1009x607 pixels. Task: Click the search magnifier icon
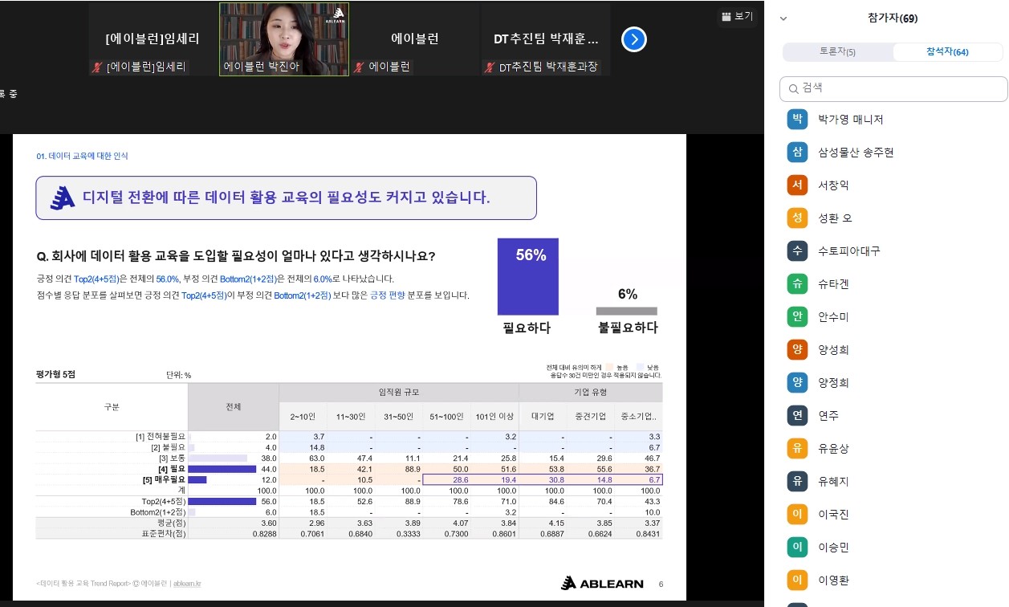[793, 89]
